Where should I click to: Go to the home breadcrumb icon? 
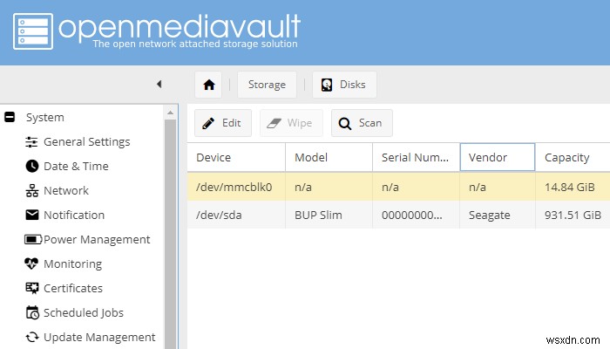tap(208, 85)
